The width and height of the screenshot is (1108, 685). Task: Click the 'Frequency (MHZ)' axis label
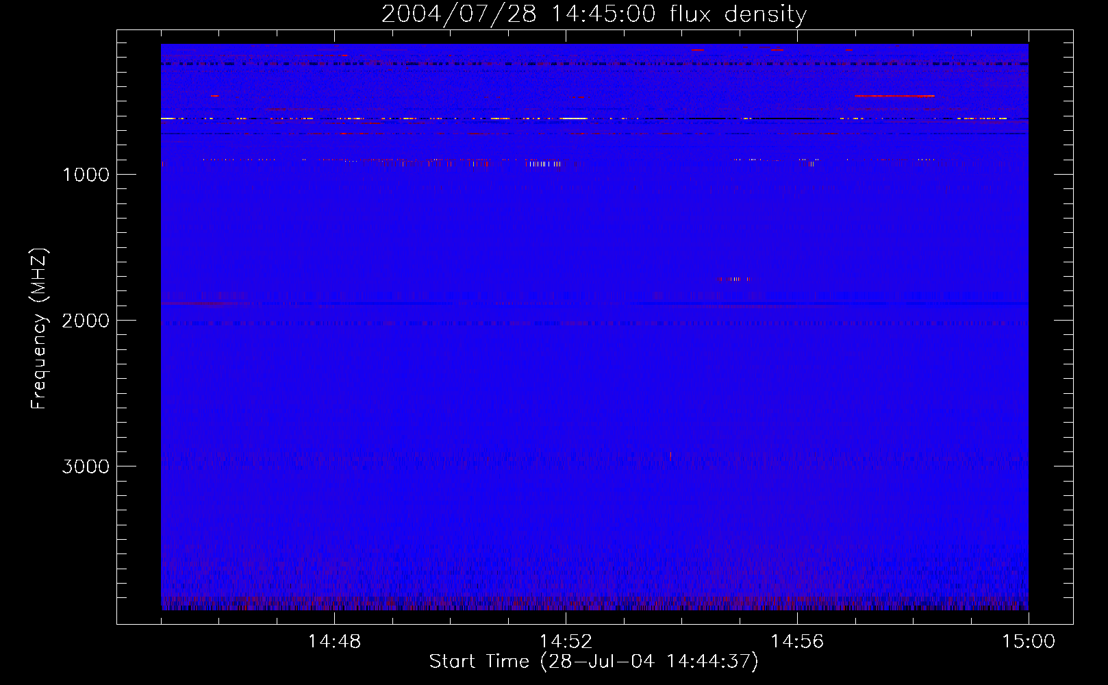(x=39, y=329)
